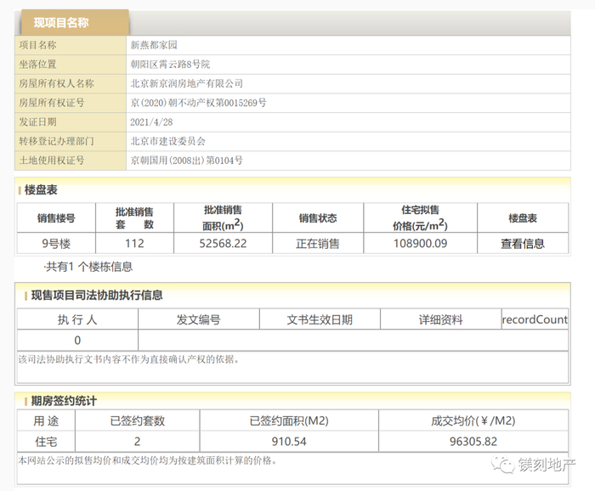Click the proposed price value 108900.09
Image resolution: width=595 pixels, height=491 pixels.
419,244
